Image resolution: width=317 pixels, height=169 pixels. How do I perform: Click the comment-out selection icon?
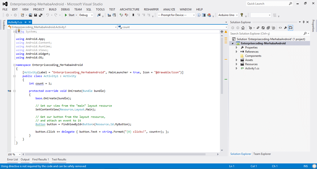click(121, 15)
